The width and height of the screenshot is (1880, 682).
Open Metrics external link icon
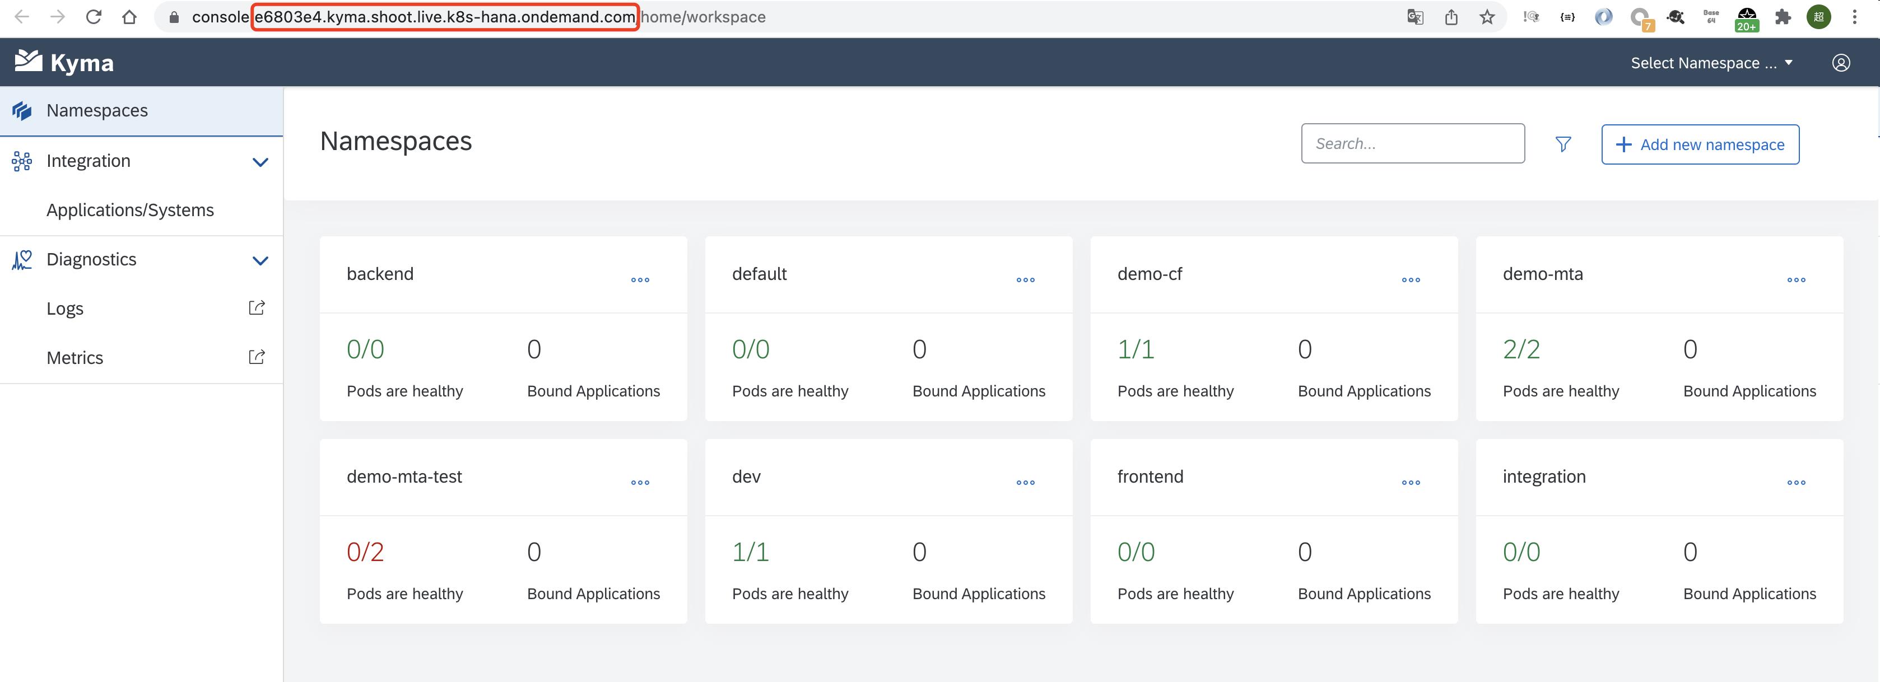(256, 357)
